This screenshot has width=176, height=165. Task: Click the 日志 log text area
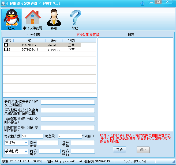pos(136,85)
